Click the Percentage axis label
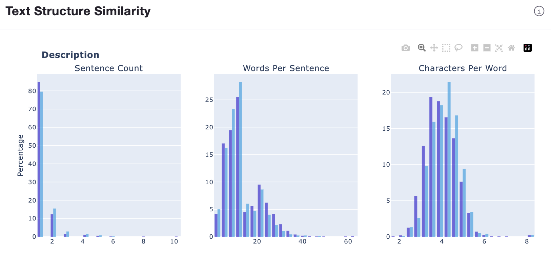Image resolution: width=551 pixels, height=254 pixels. 20,154
